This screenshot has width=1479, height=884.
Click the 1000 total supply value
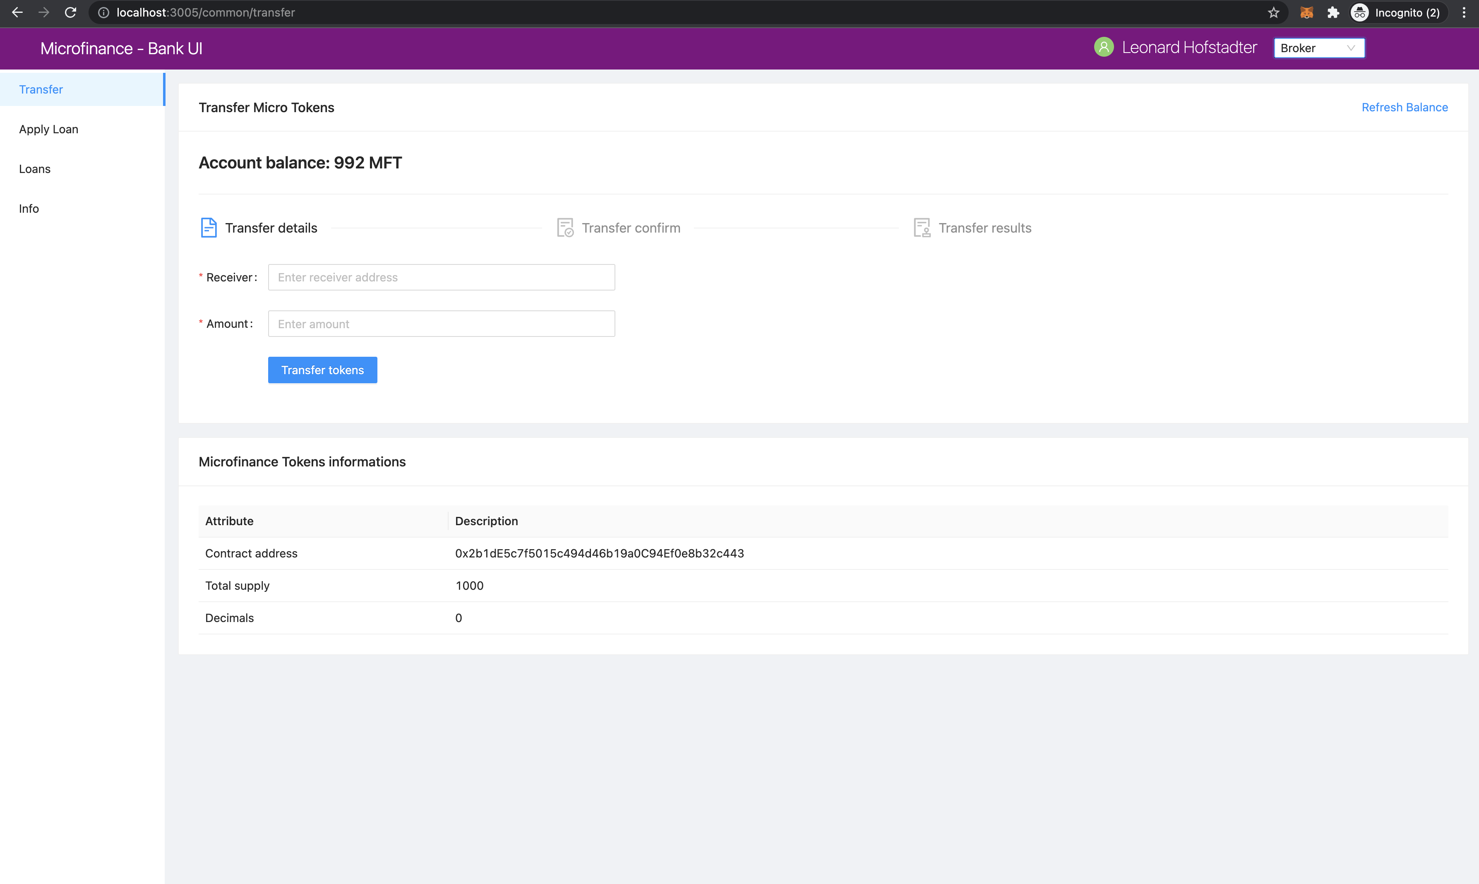point(469,585)
